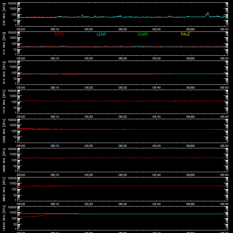This screenshot has height=233, width=233.
Task: Click the 05:40 tick under the 2695 MHz panel
Action: tap(156, 146)
